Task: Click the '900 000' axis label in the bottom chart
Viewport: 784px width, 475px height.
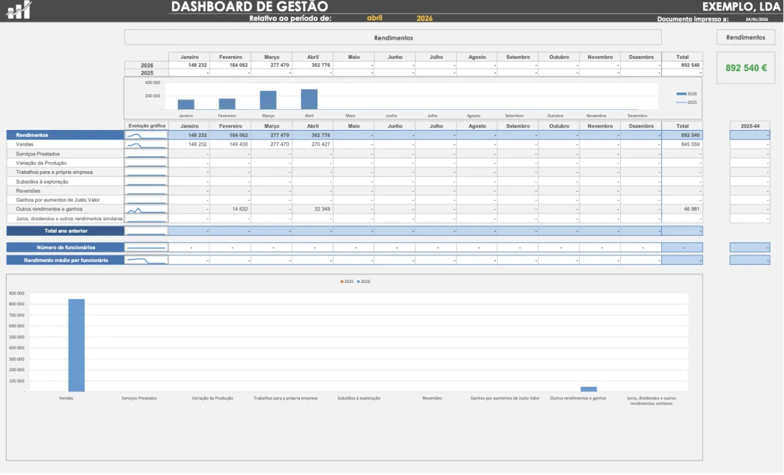Action: click(x=17, y=293)
